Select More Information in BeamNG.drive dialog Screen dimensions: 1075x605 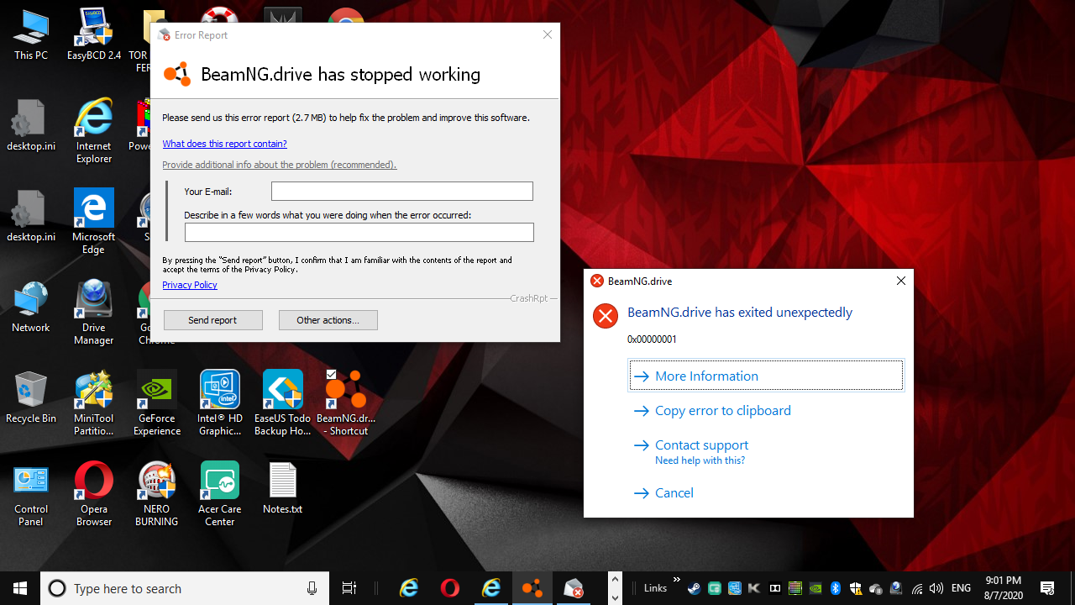tap(766, 376)
